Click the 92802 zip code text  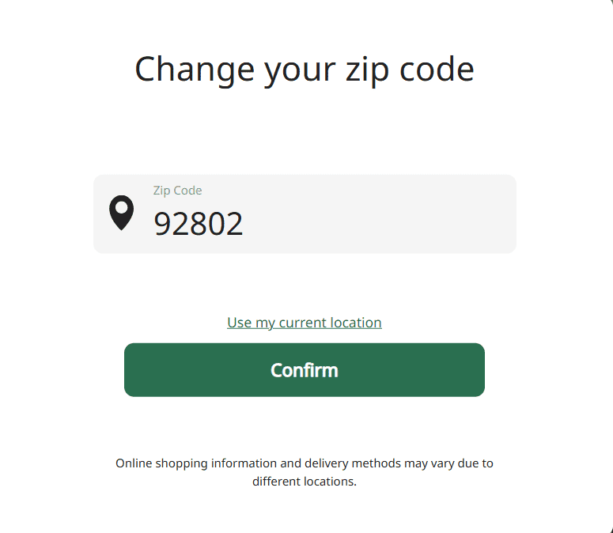coord(199,225)
